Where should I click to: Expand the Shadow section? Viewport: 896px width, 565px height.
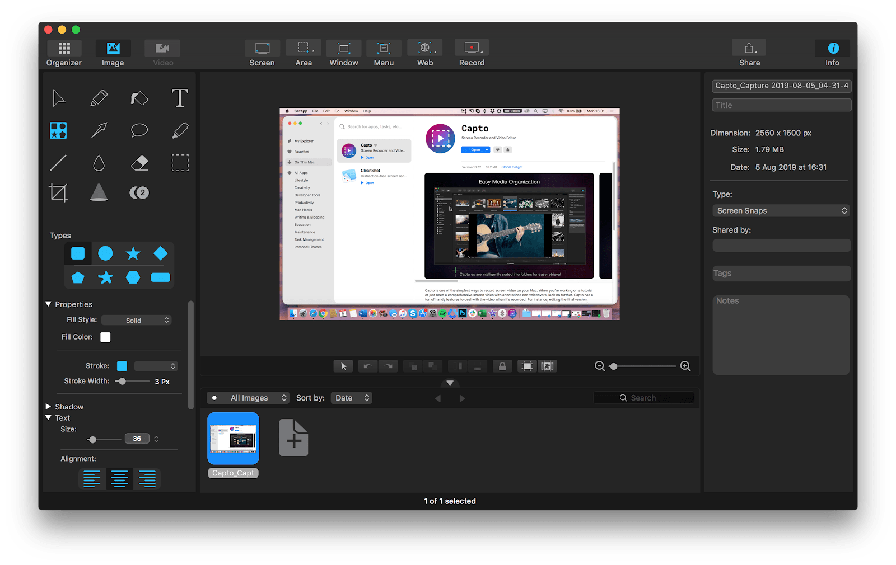[48, 407]
